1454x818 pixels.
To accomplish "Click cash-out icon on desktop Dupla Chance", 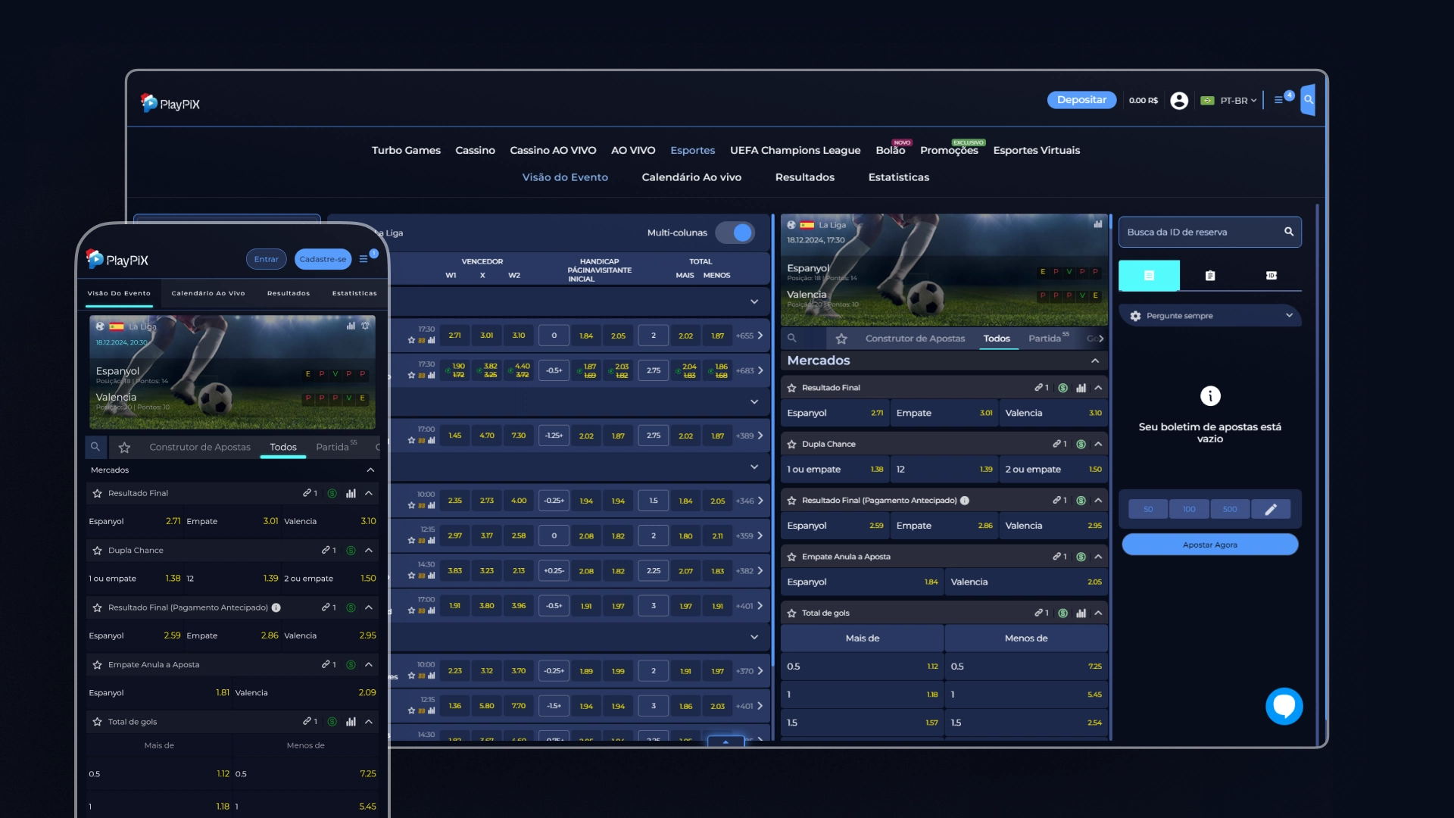I will [x=1081, y=444].
